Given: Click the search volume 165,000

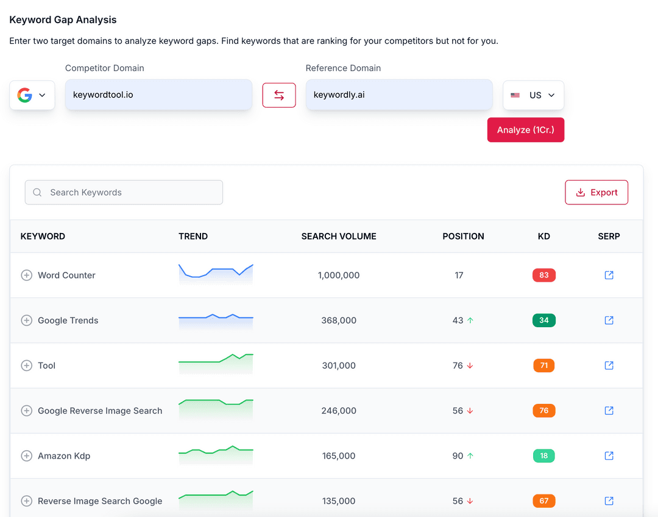Looking at the screenshot, I should [339, 456].
